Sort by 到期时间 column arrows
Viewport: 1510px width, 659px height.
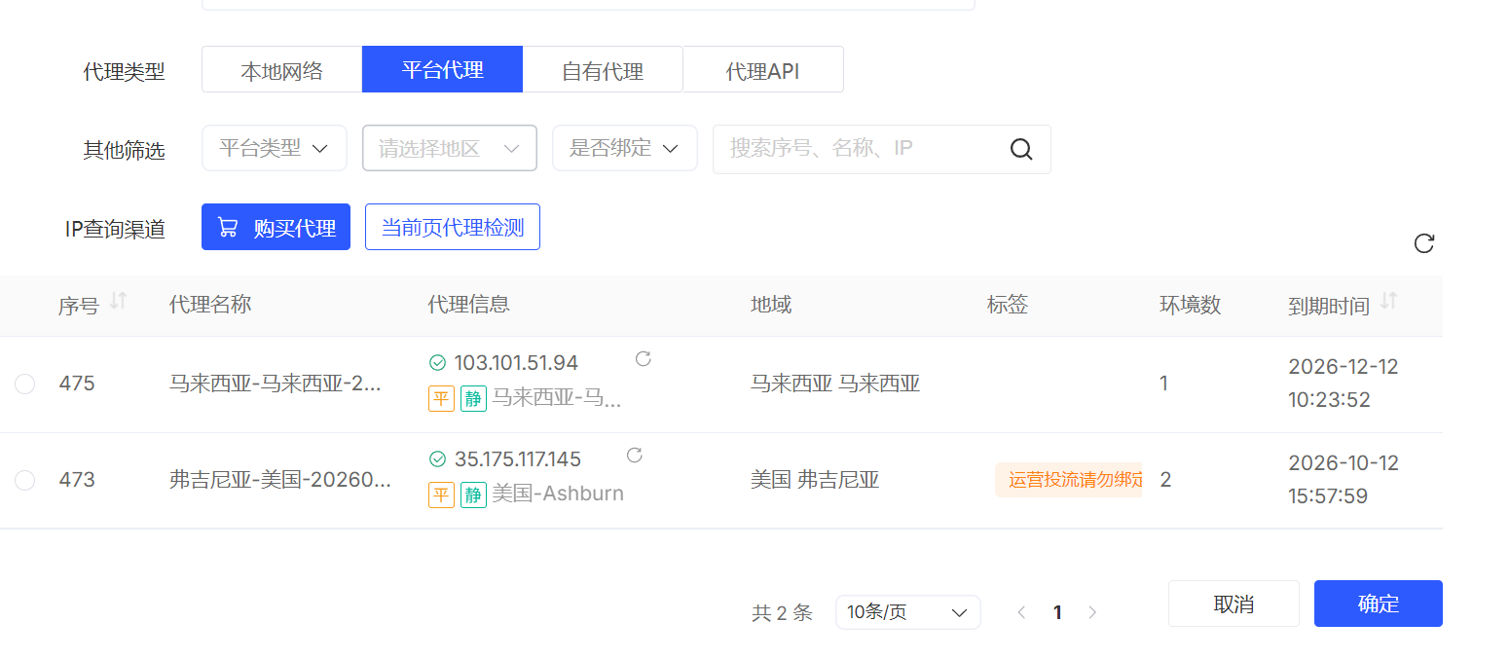click(1389, 302)
